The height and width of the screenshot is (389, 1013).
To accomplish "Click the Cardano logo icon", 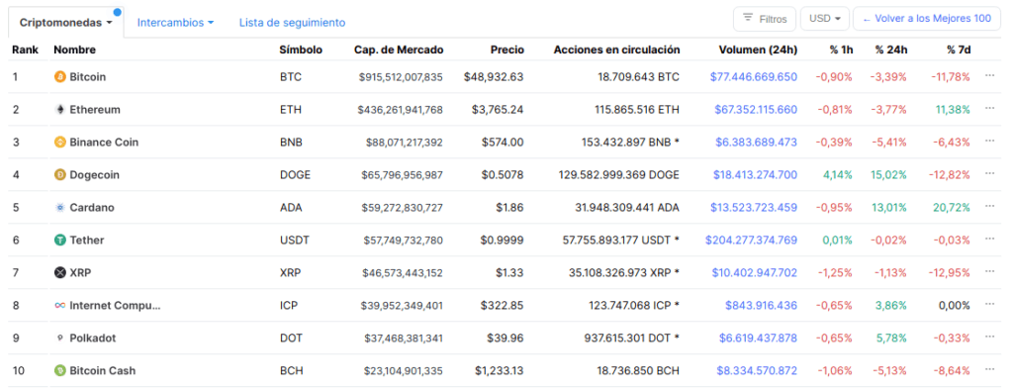I will (x=60, y=208).
